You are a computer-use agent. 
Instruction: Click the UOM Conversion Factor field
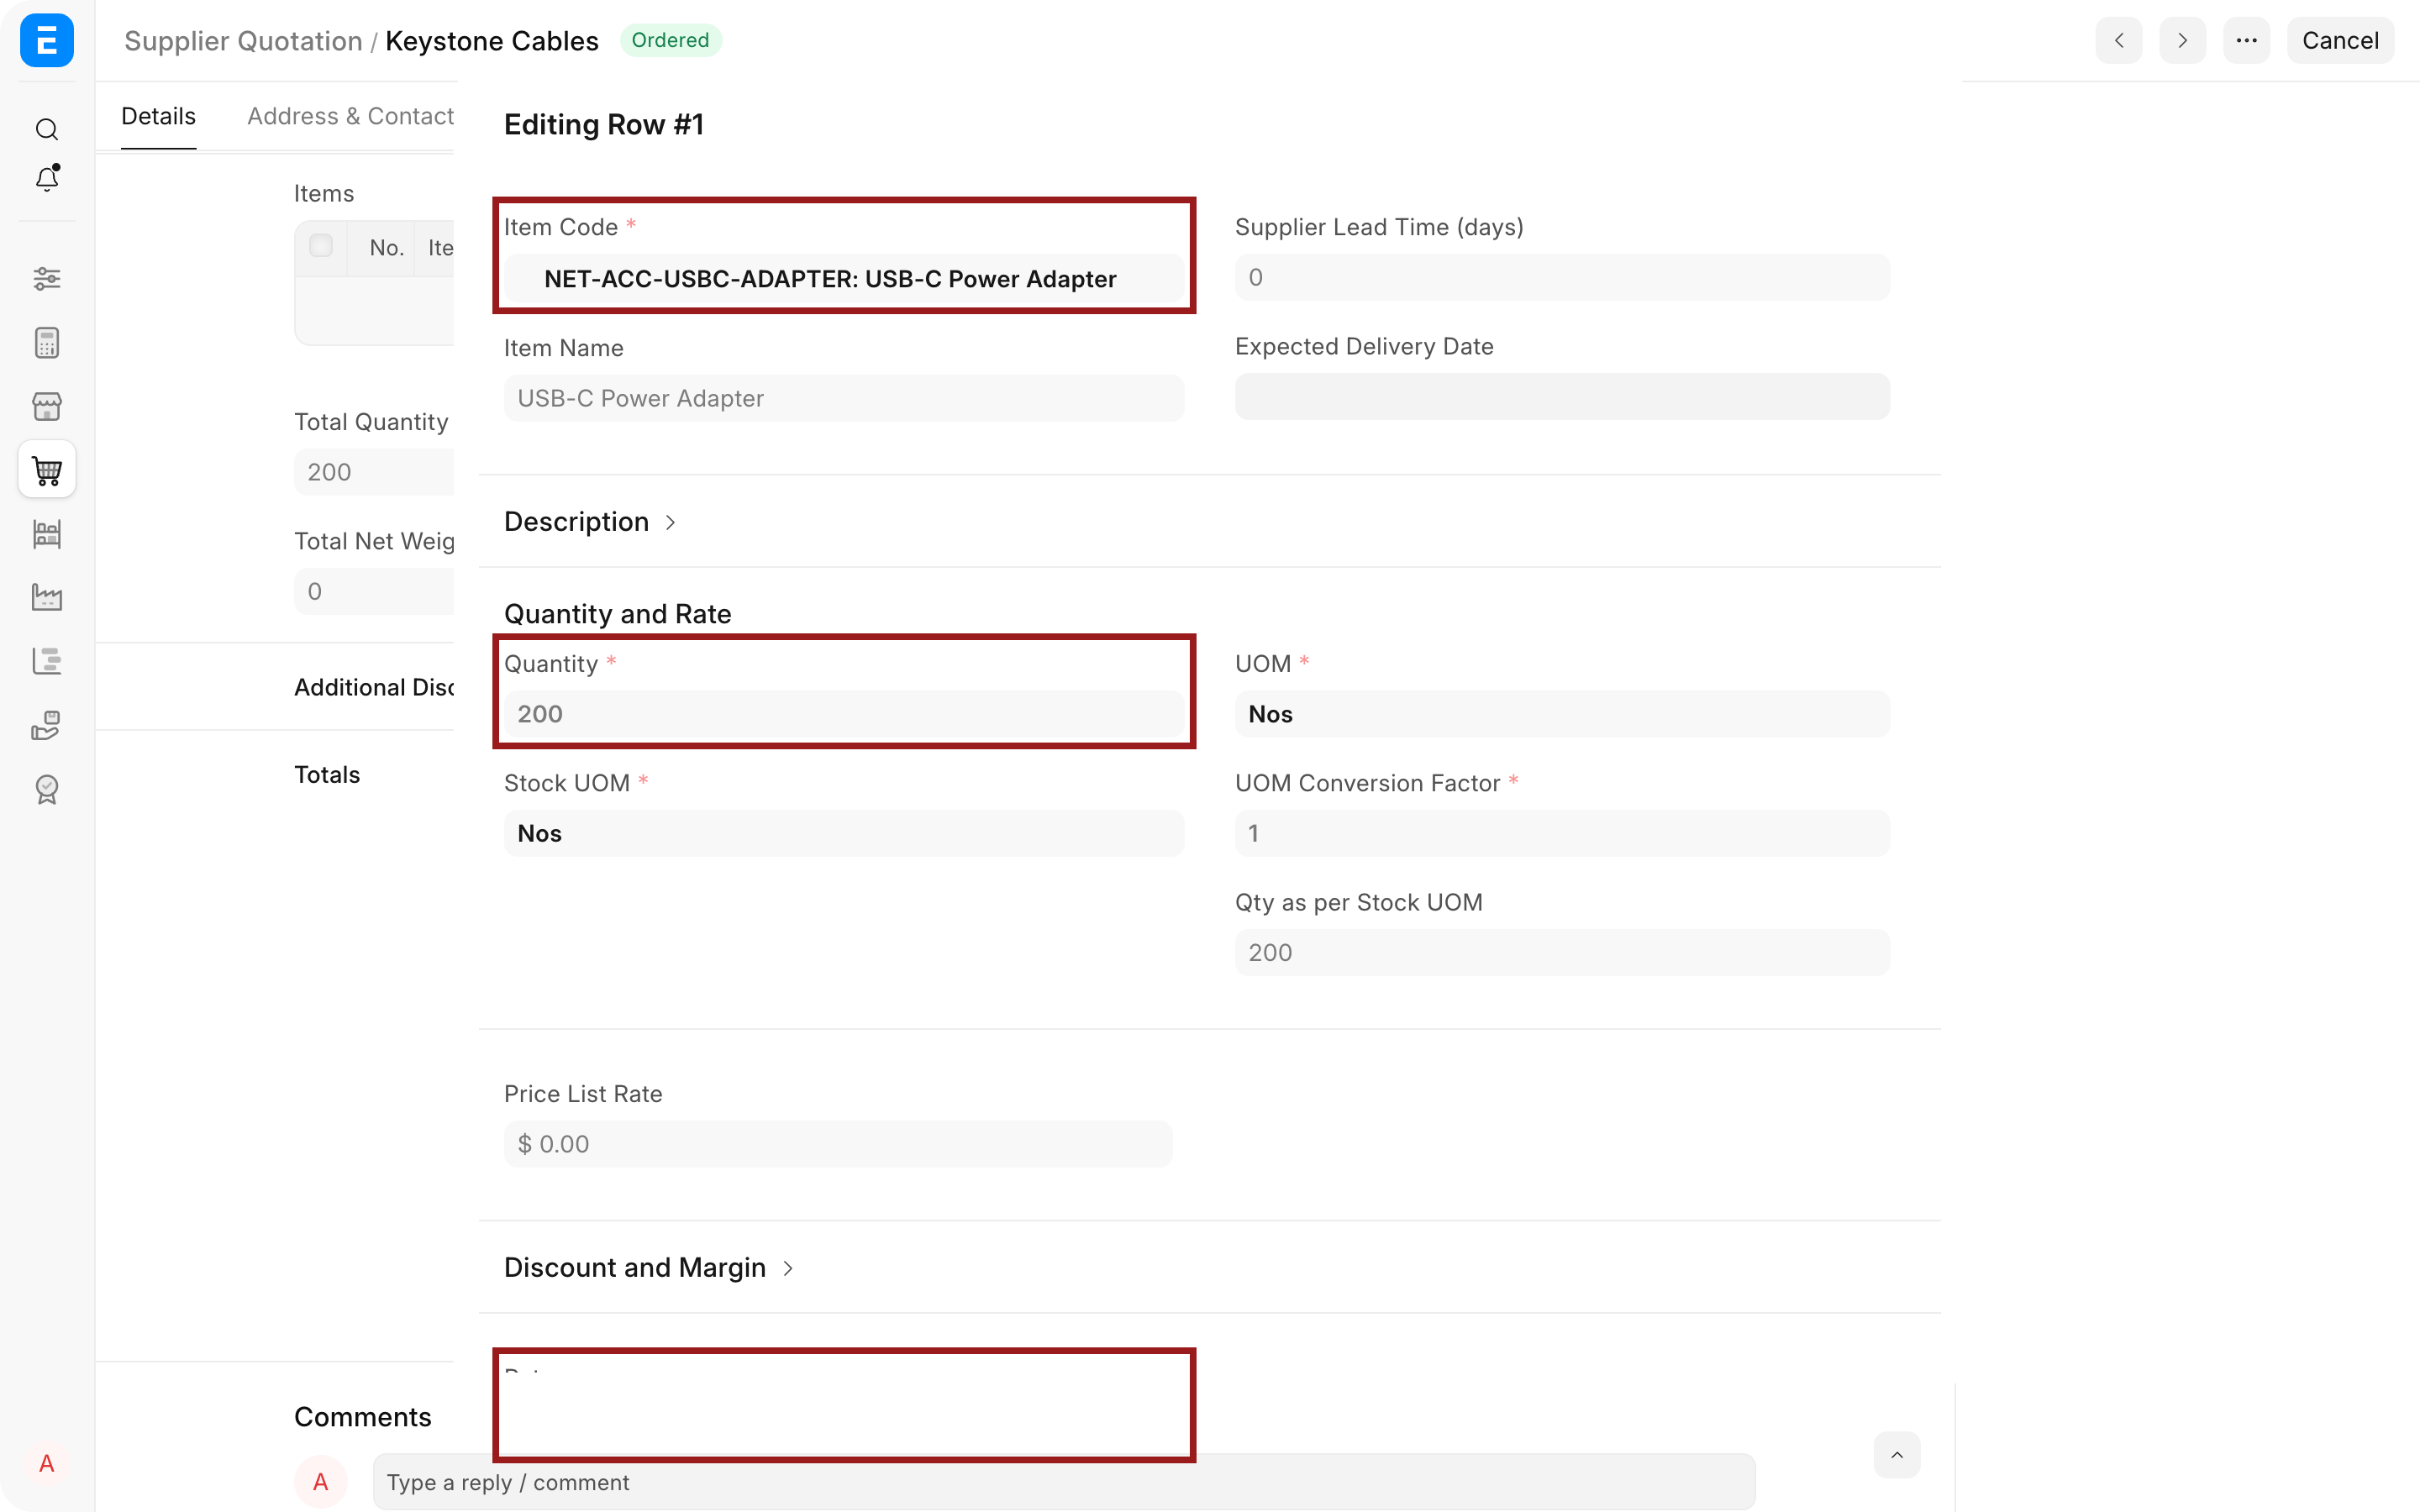click(x=1562, y=833)
